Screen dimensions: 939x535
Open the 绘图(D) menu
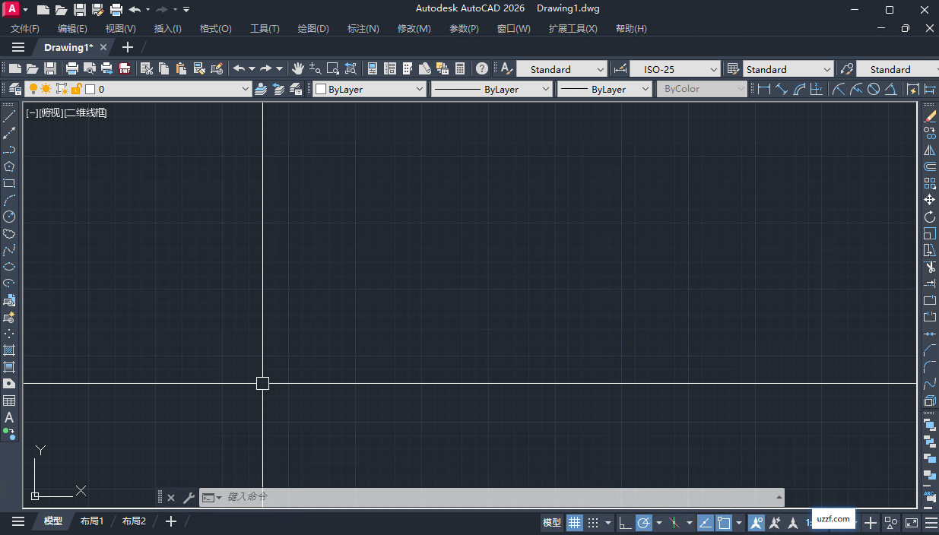[x=312, y=28]
